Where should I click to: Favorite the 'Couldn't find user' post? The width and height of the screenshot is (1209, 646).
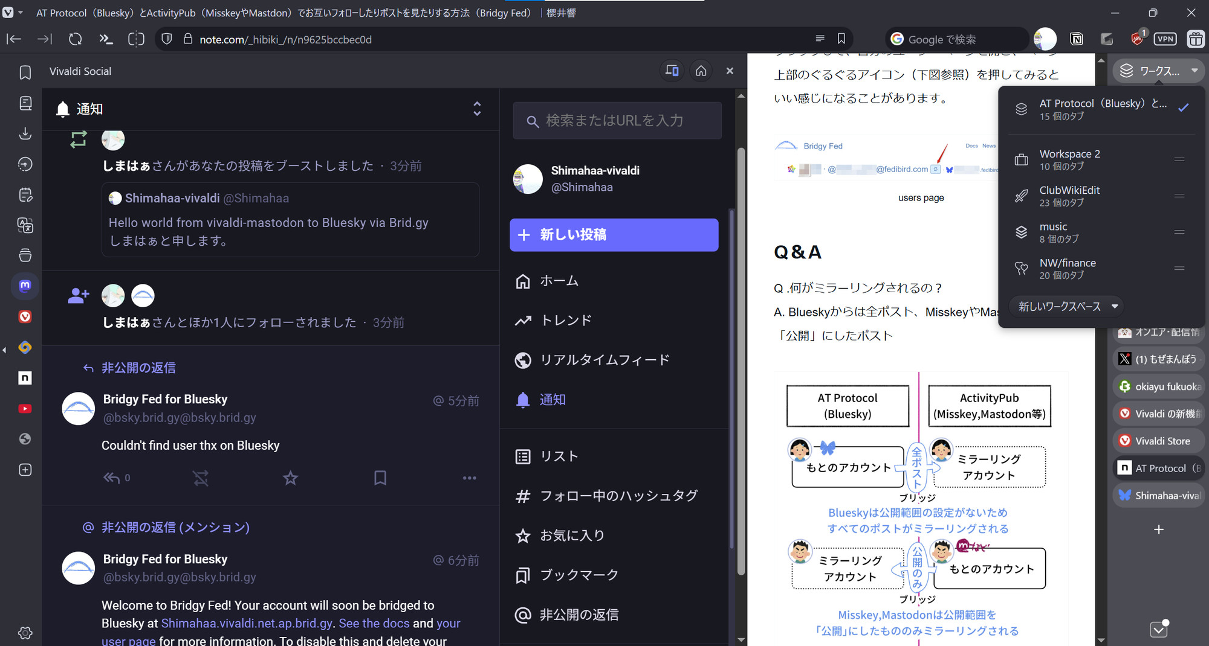(290, 478)
